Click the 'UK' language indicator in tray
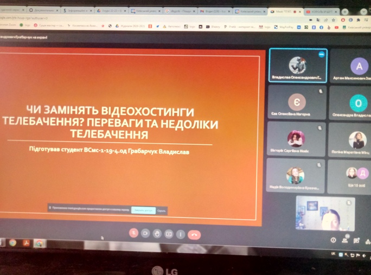 coord(333,254)
